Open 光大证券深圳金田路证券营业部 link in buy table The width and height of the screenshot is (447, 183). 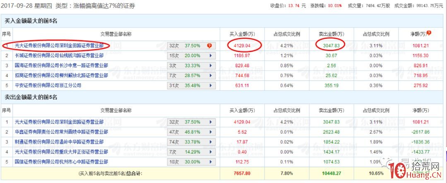coord(59,46)
